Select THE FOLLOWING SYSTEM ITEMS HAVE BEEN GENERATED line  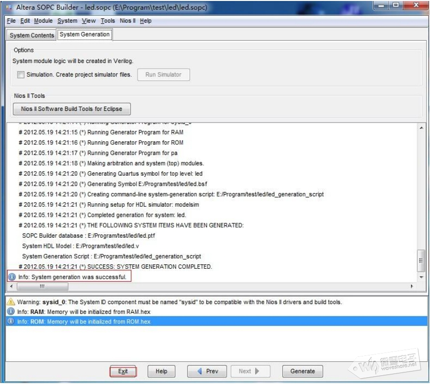point(131,226)
